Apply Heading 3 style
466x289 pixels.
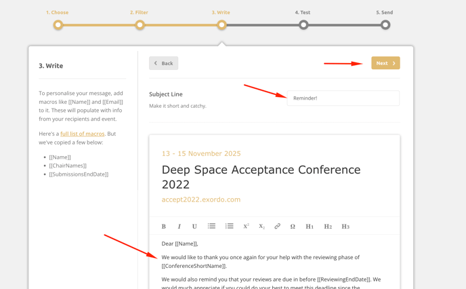(345, 227)
